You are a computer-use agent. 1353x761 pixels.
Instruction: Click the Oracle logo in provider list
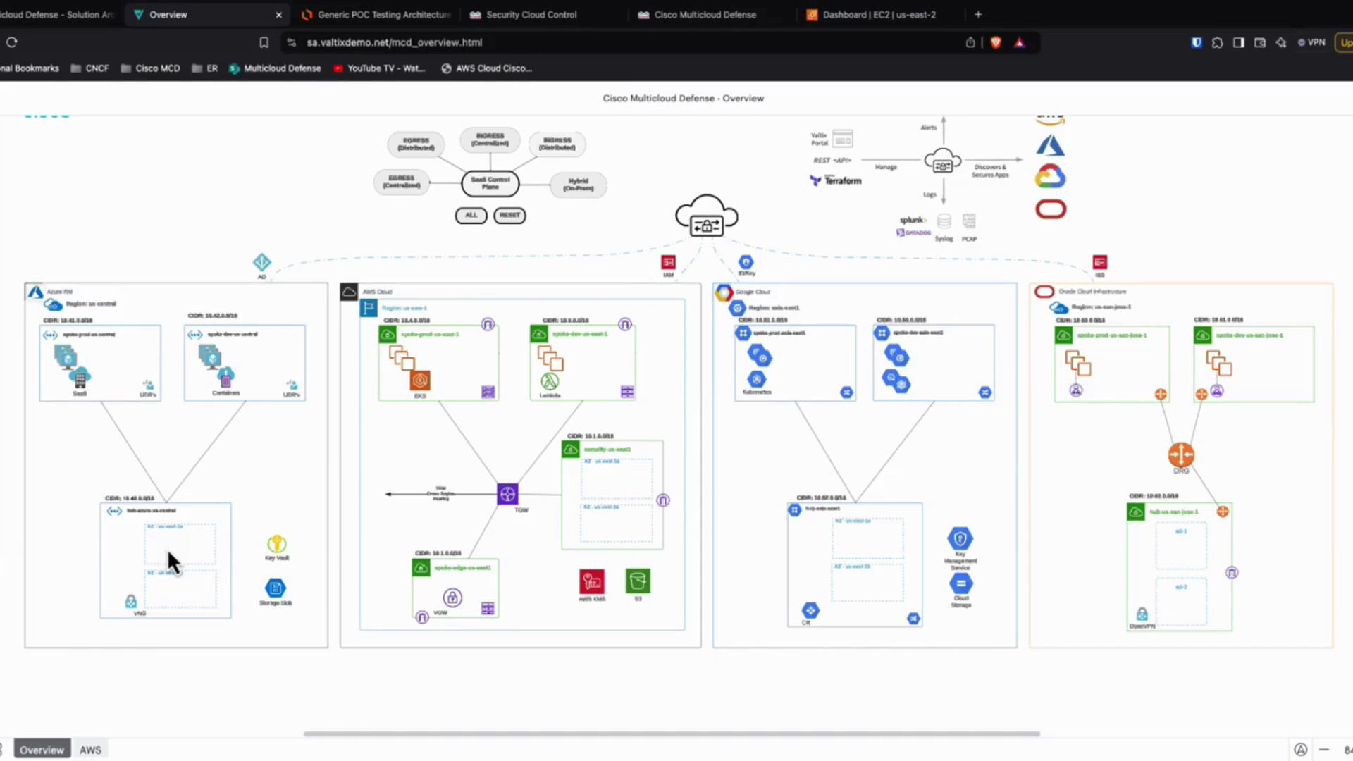tap(1051, 209)
